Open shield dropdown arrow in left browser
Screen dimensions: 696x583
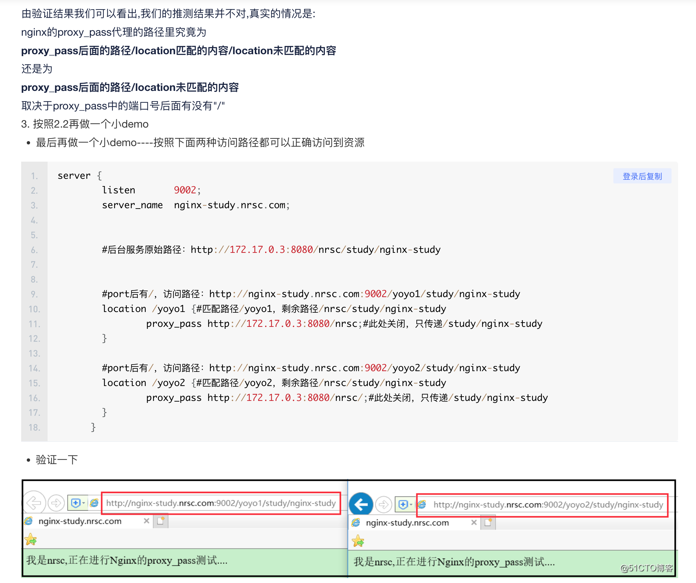coord(84,503)
